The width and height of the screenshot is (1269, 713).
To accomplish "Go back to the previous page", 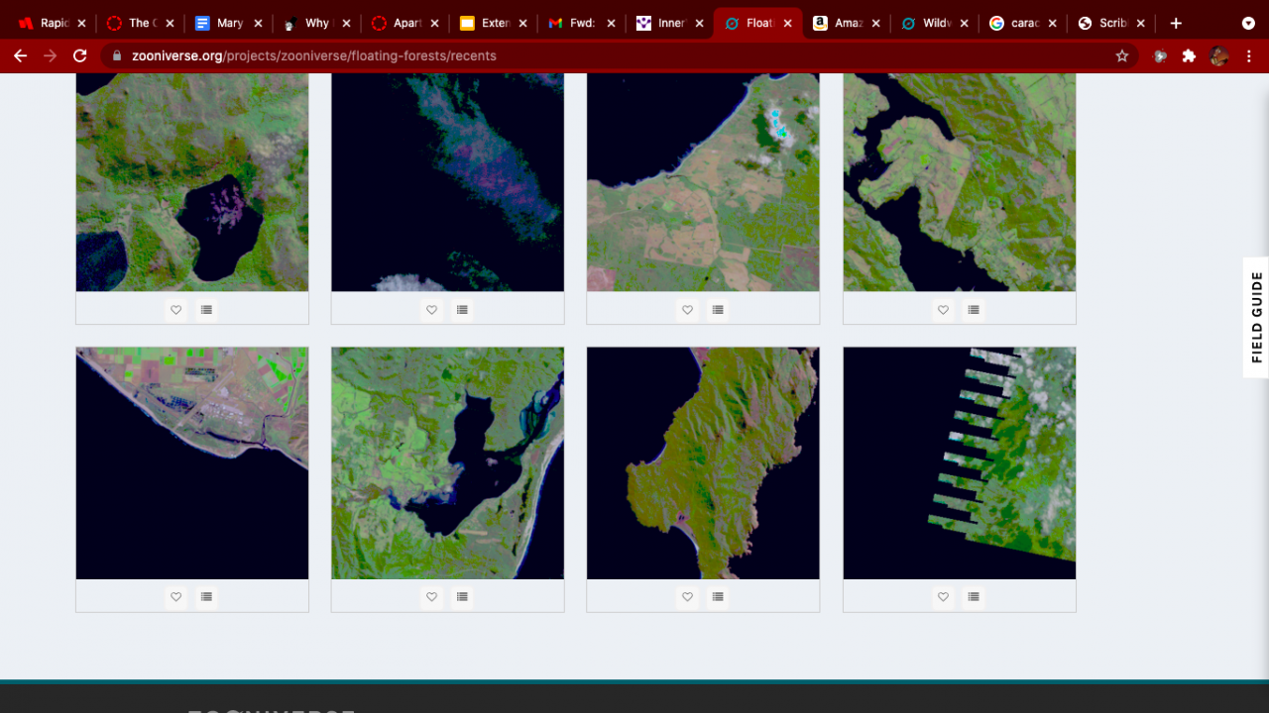I will coord(20,56).
